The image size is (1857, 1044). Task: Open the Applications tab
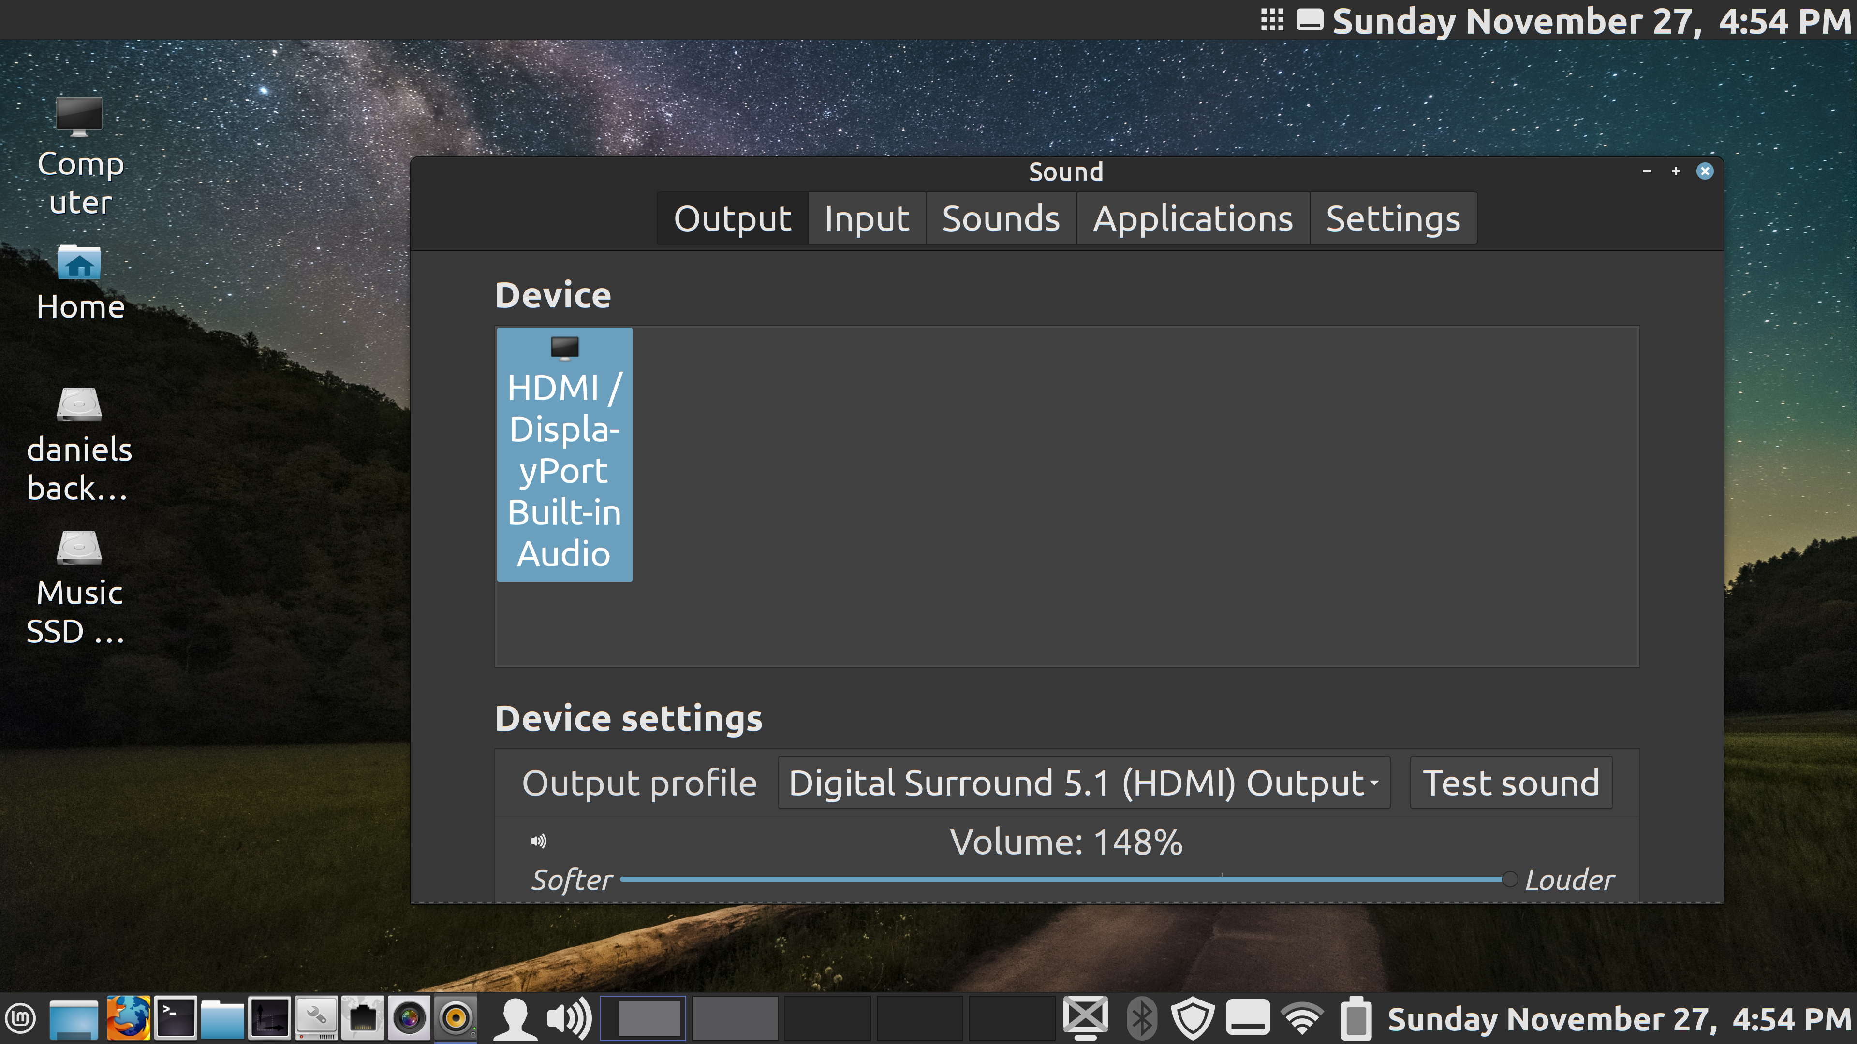click(1193, 218)
